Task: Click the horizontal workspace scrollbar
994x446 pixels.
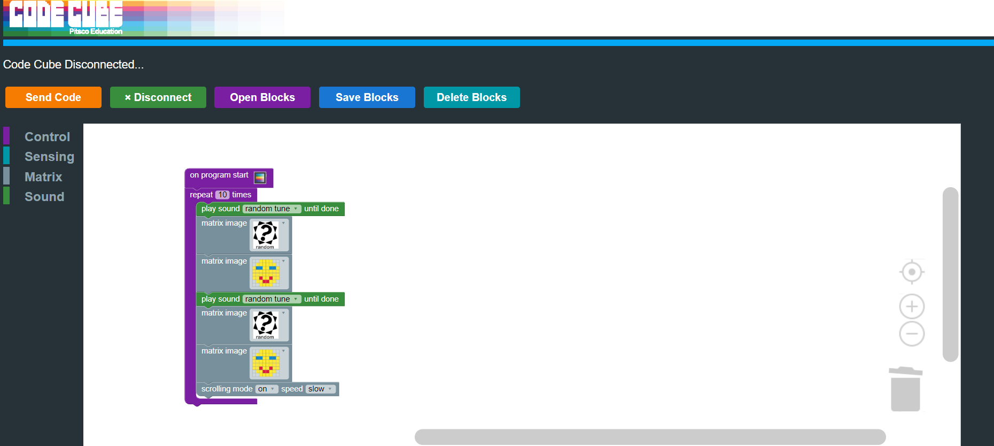Action: [650, 436]
